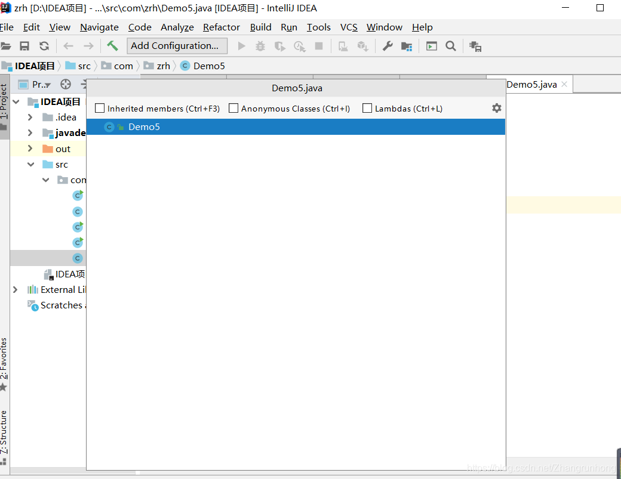Collapse the IDEA项目 root node
The height and width of the screenshot is (479, 621).
pyautogui.click(x=16, y=101)
